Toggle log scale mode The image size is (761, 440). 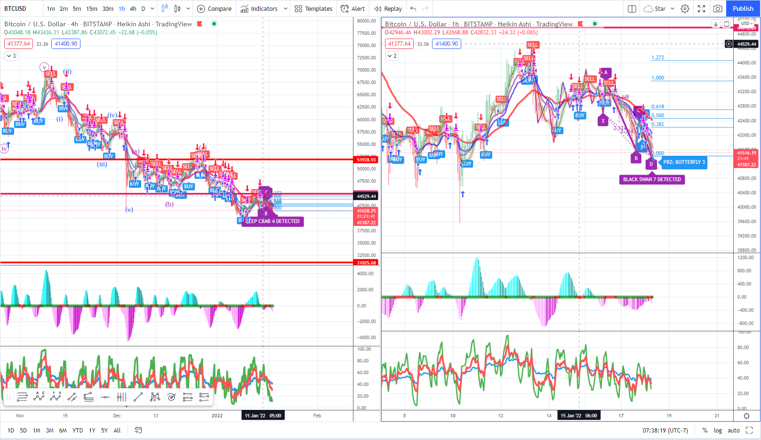pos(718,430)
